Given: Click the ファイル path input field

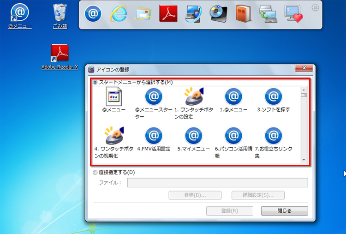Looking at the screenshot, I should [x=217, y=183].
